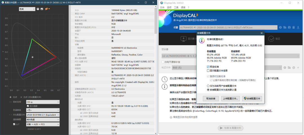
Task: Open the 设备 → A2B → PCS dropdown
Action: click(x=43, y=124)
